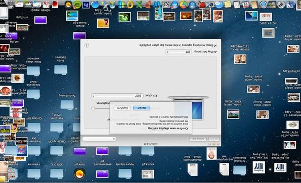Toggle Show mirroring options in menu bar checkbox
The height and width of the screenshot is (183, 301).
pyautogui.click(x=215, y=45)
